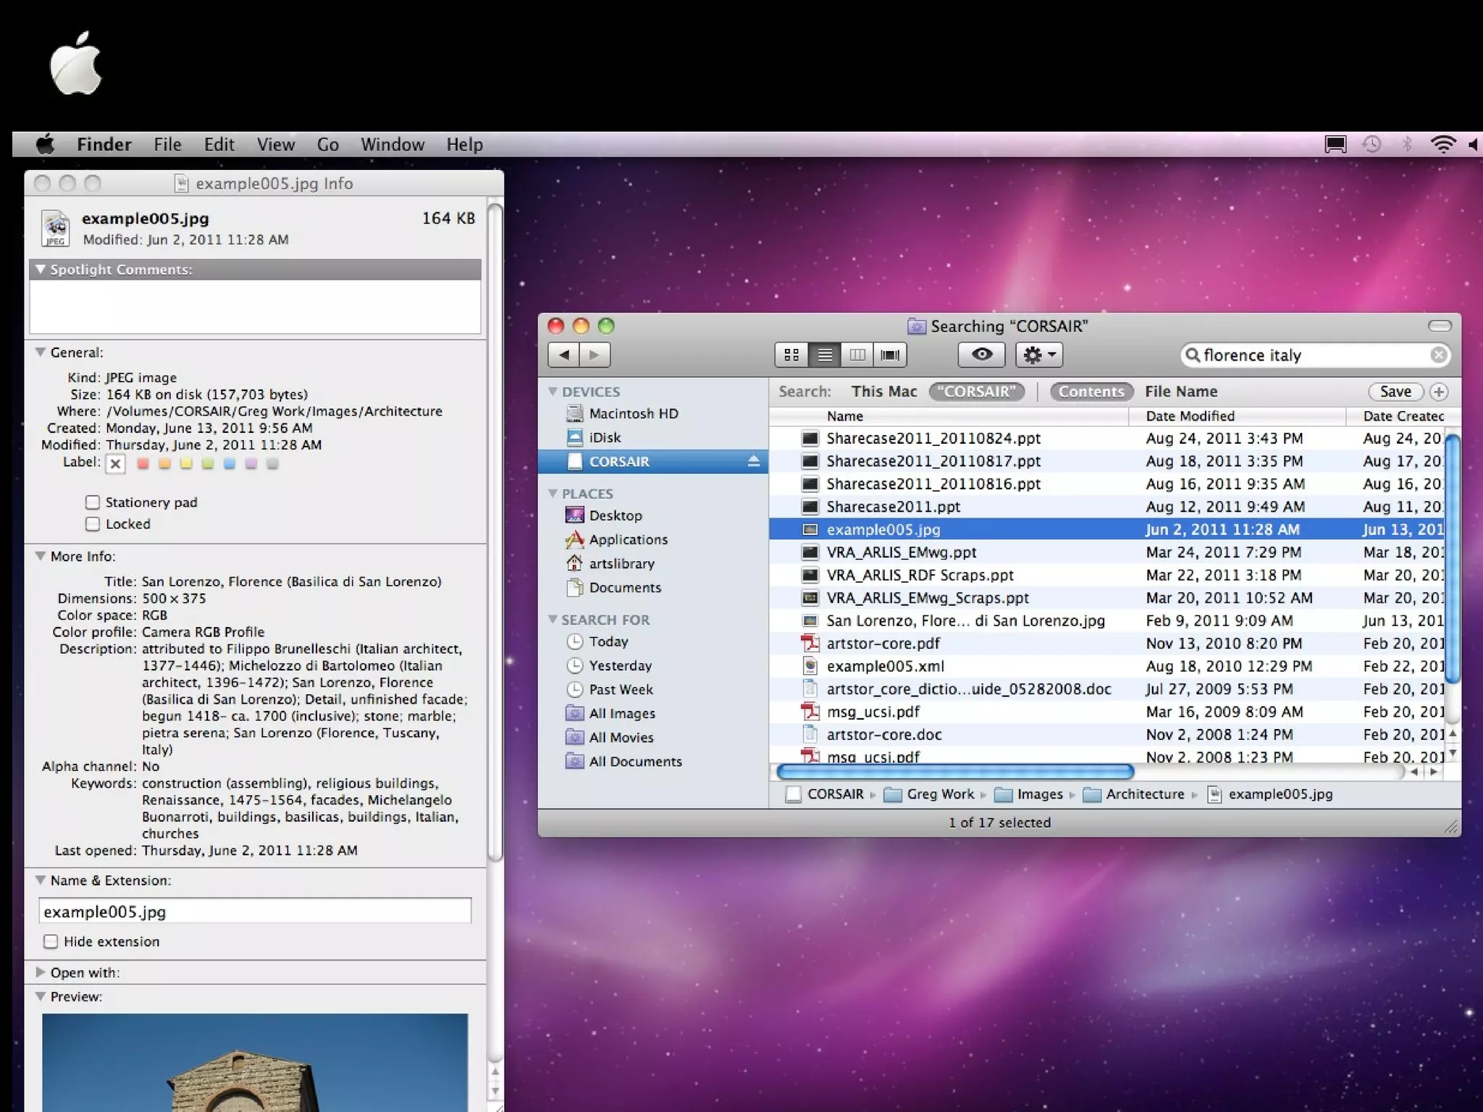Eject the CORSAIR drive
This screenshot has height=1112, width=1483.
click(x=753, y=461)
